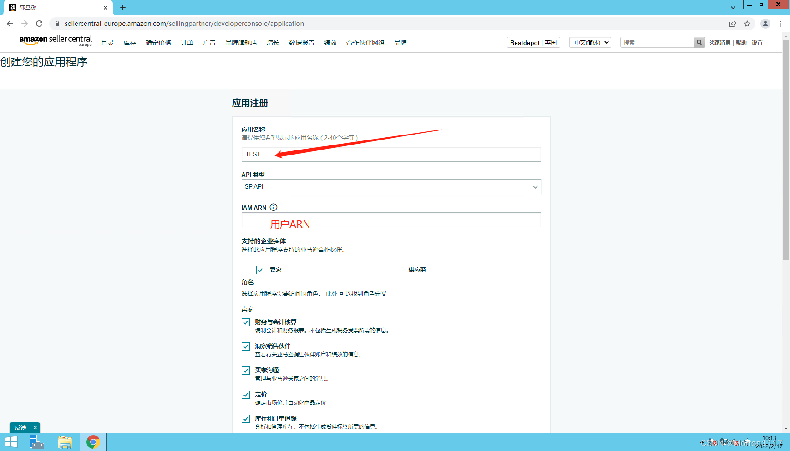Check the 供应商 checkbox
This screenshot has height=451, width=790.
pos(399,270)
